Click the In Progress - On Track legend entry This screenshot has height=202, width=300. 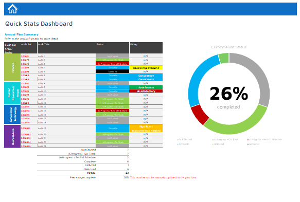(x=225, y=139)
